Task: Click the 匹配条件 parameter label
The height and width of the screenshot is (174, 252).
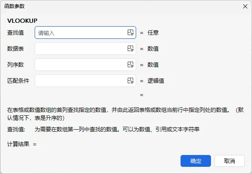Action: (18, 81)
